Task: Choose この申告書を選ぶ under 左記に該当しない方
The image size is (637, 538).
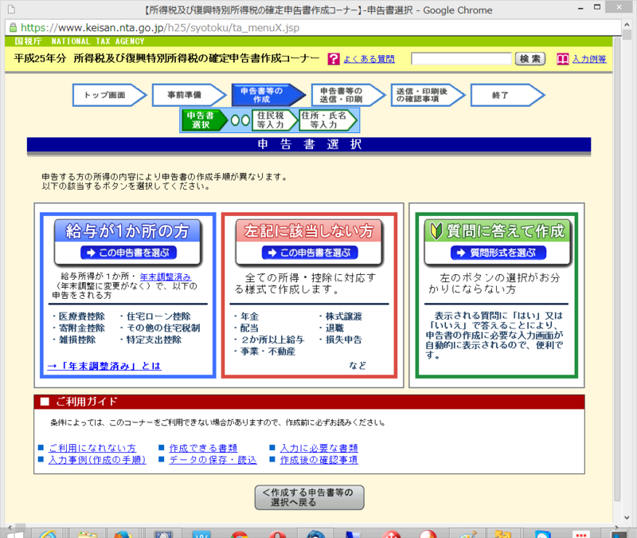Action: (x=310, y=253)
